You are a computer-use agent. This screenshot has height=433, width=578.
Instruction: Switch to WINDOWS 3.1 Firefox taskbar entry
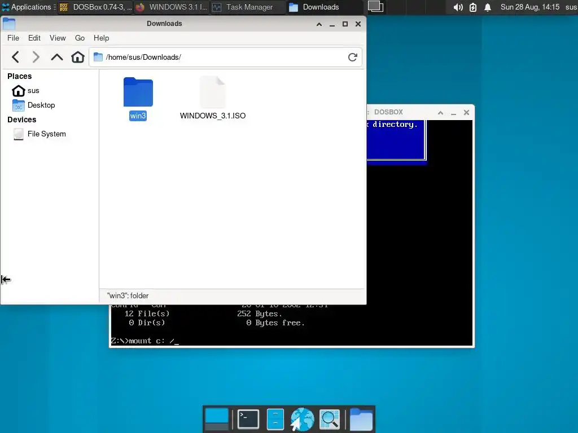point(172,7)
